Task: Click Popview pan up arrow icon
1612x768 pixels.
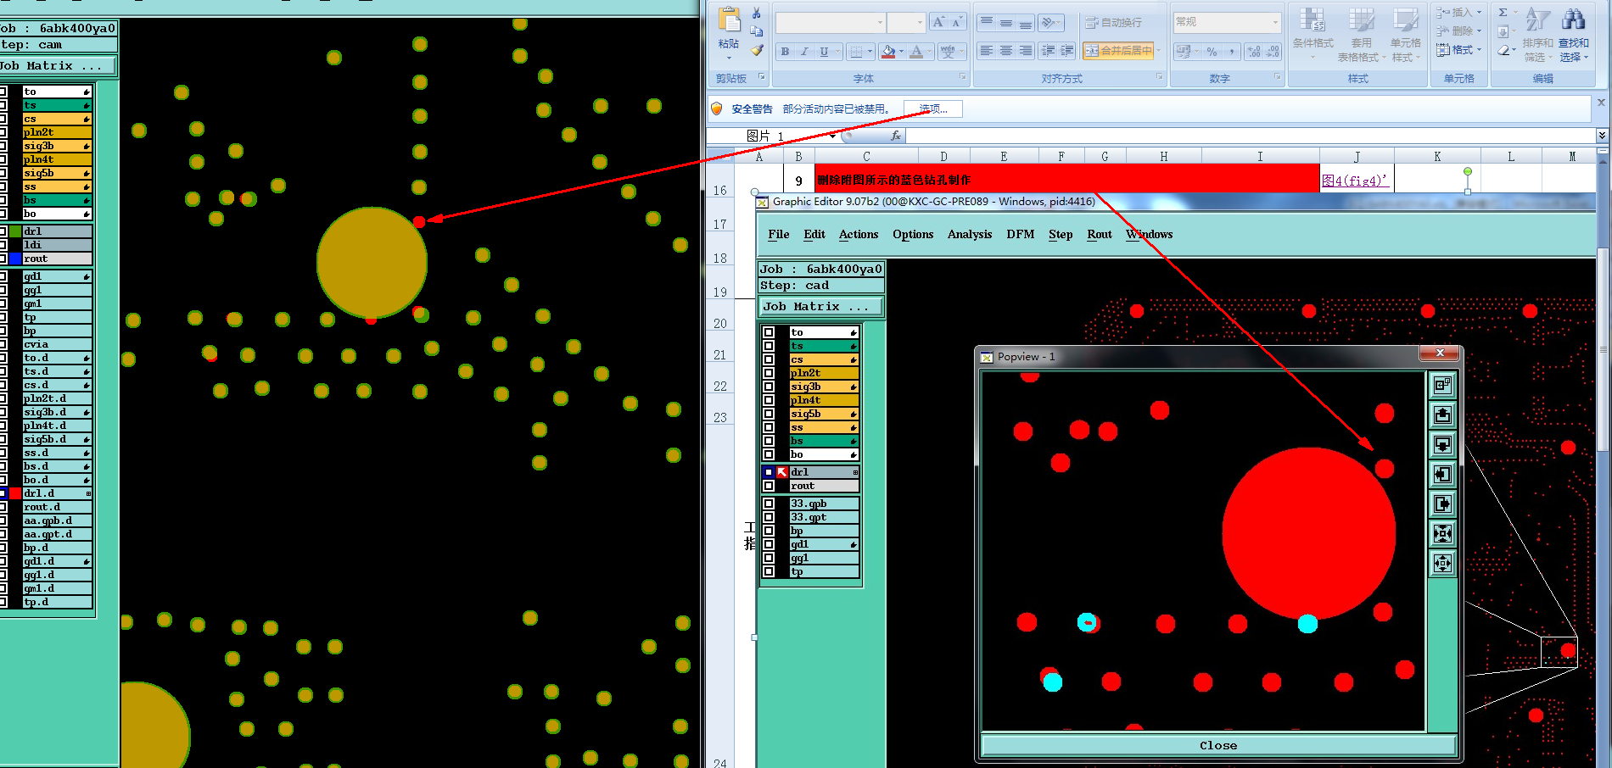Action: (1442, 415)
